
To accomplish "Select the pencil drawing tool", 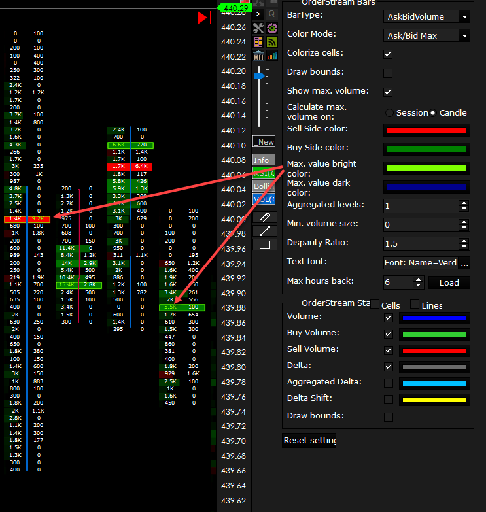I will [265, 216].
